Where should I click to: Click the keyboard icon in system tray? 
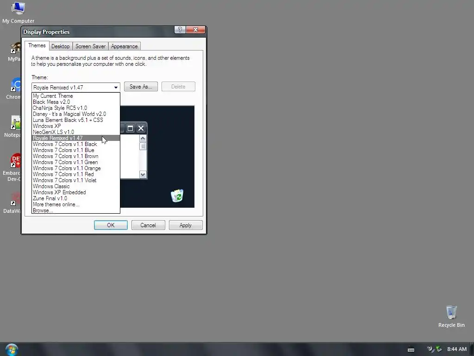[411, 350]
